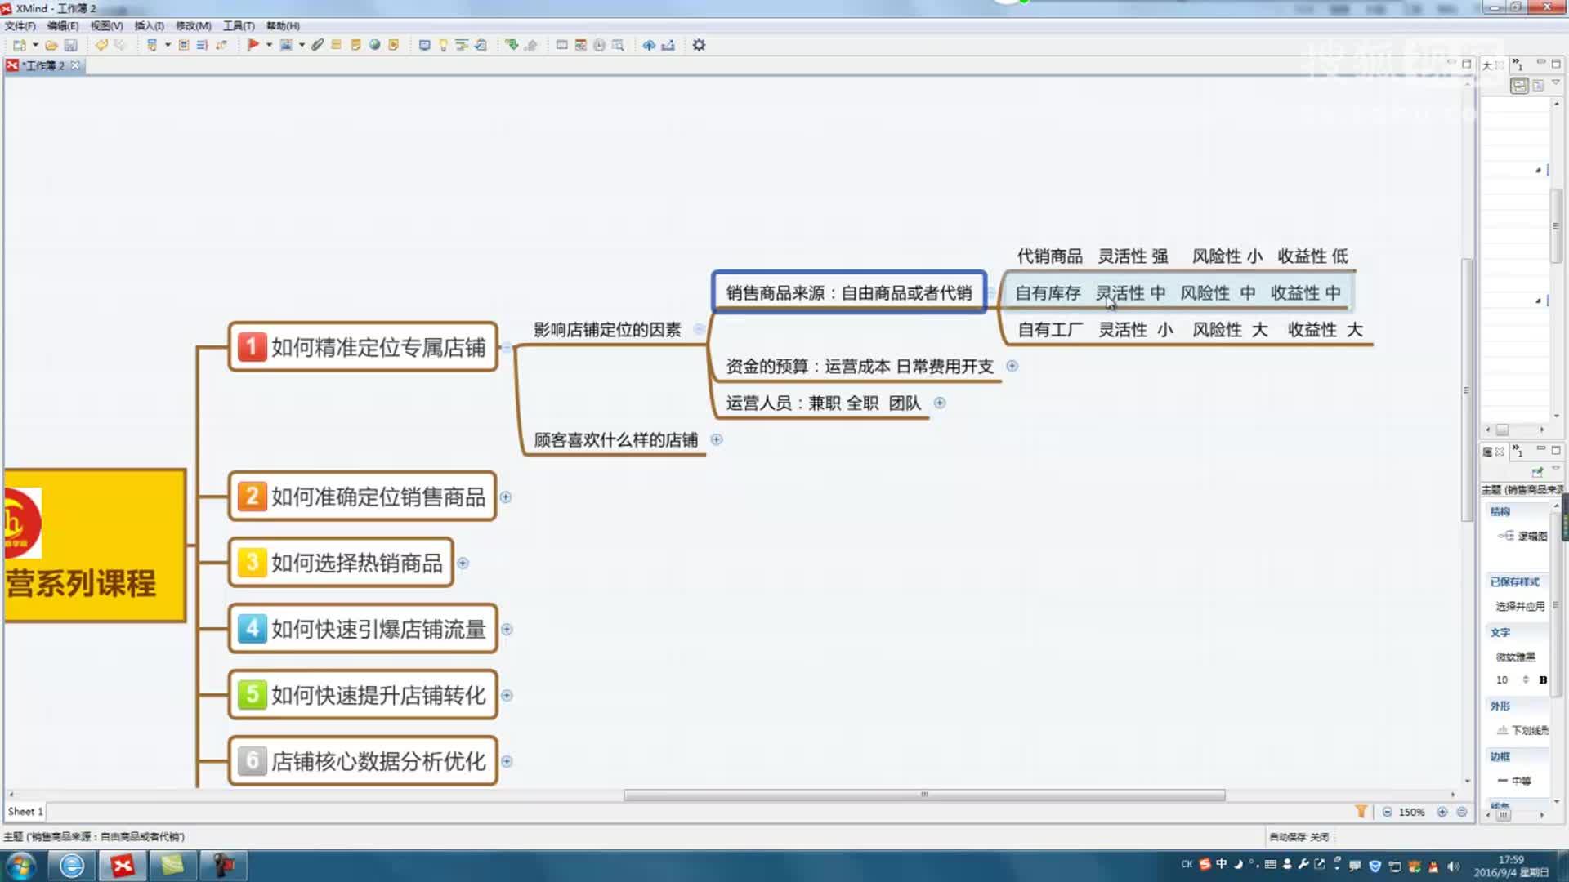
Task: Zoom in with the plus icon near 150%
Action: click(1442, 811)
